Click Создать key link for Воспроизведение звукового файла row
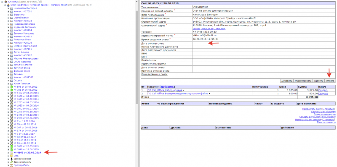The width and height of the screenshot is (337, 167). coord(323,94)
